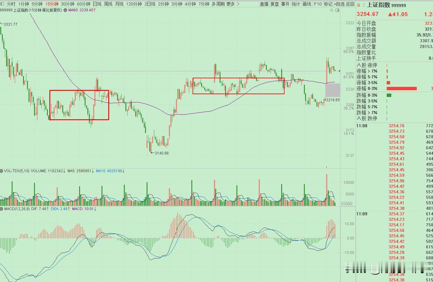This screenshot has width=433, height=282.
Task: Select the 1分钟 period tab
Action: tap(23, 4)
